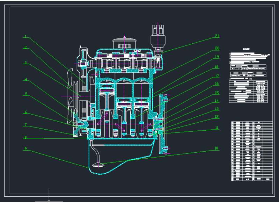279x203 pixels.
Task: Click the number 11 callout
Action: [x=217, y=128]
